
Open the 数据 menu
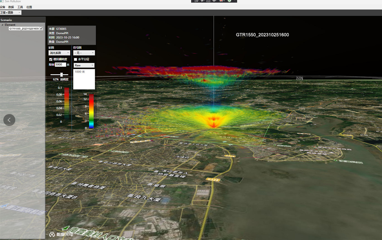coord(11,7)
